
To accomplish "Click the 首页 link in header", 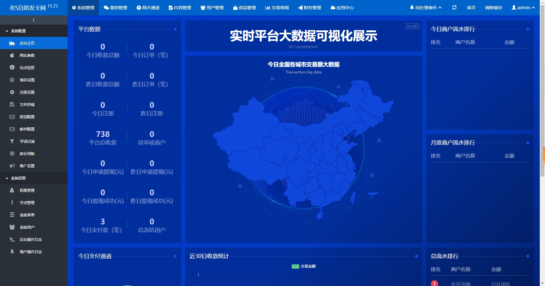I will (x=471, y=8).
